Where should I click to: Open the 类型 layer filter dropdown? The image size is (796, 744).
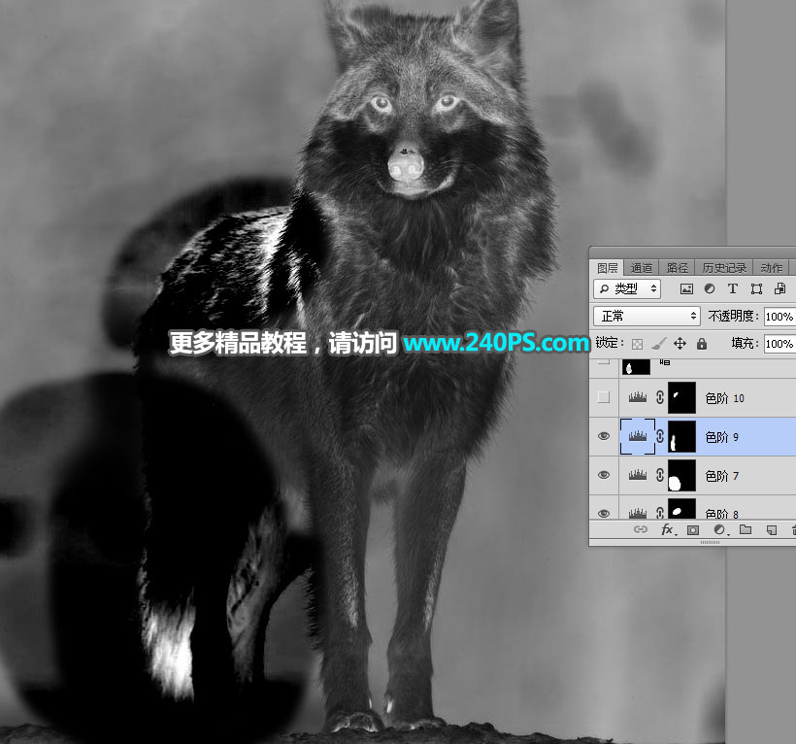(x=627, y=289)
